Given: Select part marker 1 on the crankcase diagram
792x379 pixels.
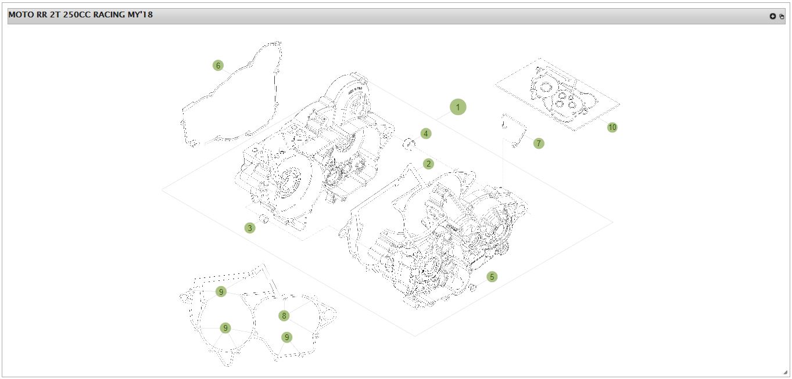Looking at the screenshot, I should (x=458, y=107).
